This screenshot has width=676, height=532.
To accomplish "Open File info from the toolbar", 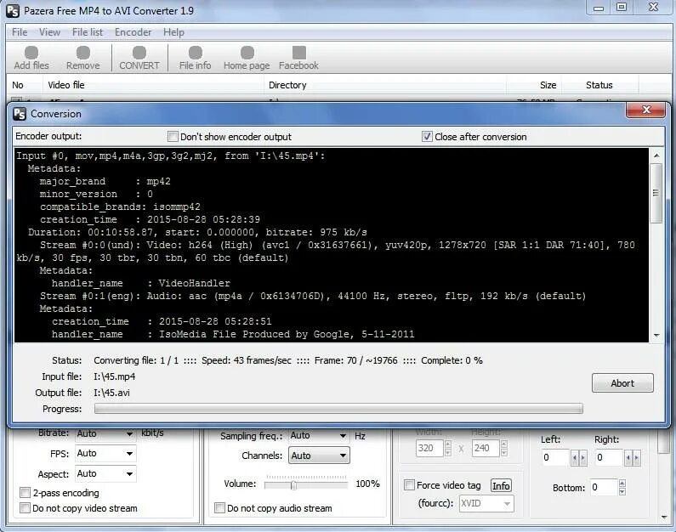I will pos(196,58).
